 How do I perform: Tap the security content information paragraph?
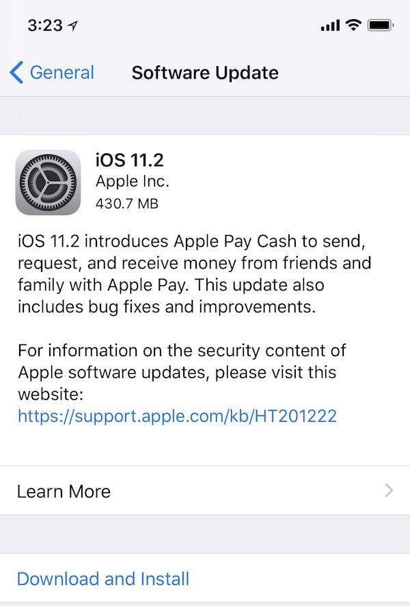pos(182,372)
